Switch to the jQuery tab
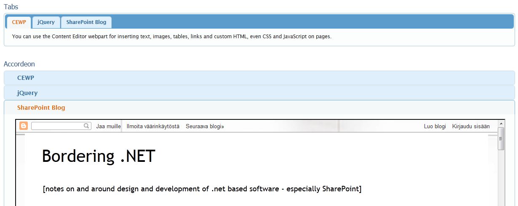This screenshot has height=206, width=518. coord(46,22)
